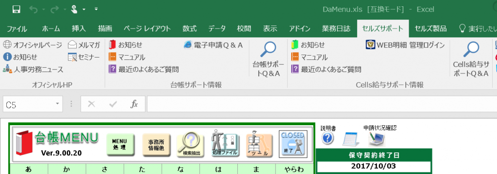Click the formula bar input field
This screenshot has height=174, width=497.
pyautogui.click(x=322, y=104)
